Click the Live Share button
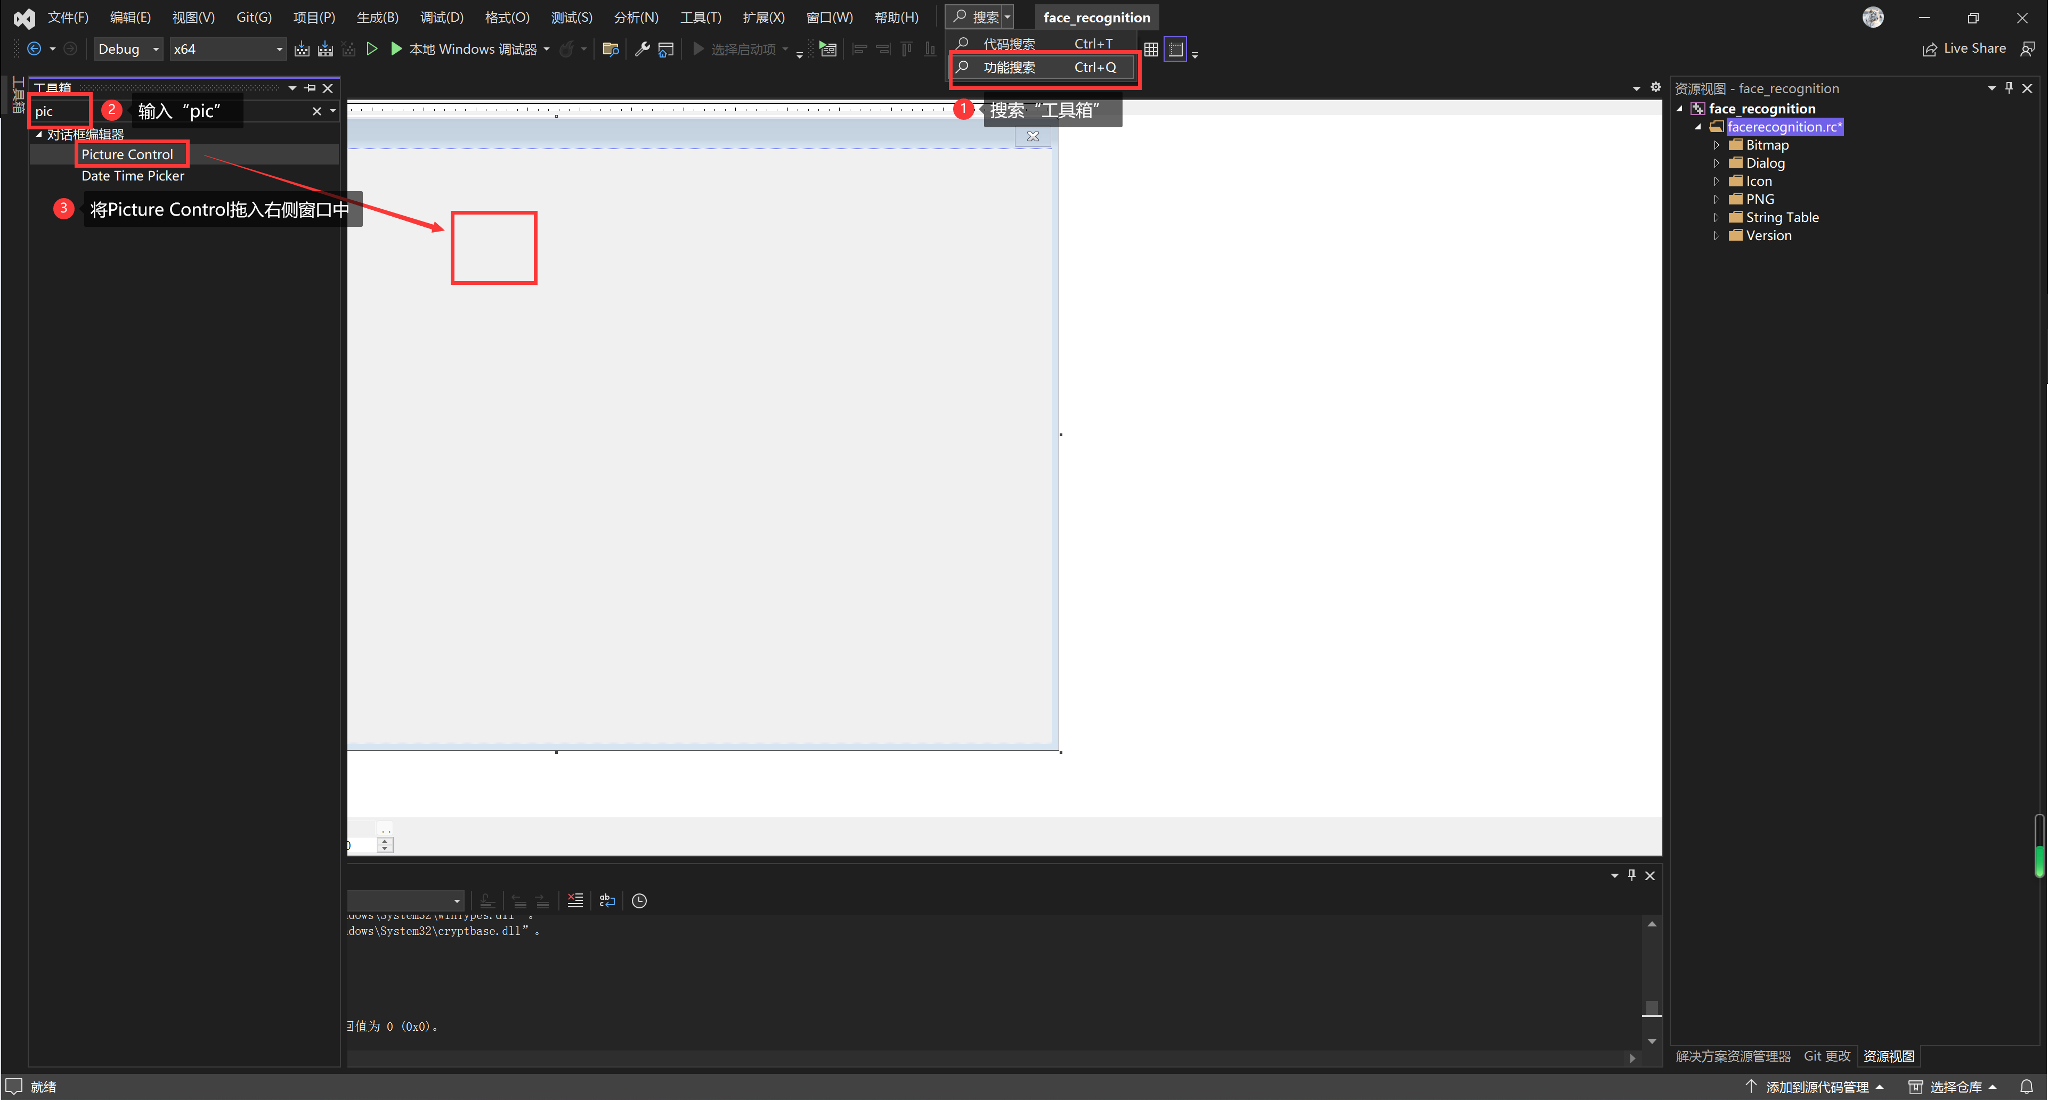 pos(1964,50)
